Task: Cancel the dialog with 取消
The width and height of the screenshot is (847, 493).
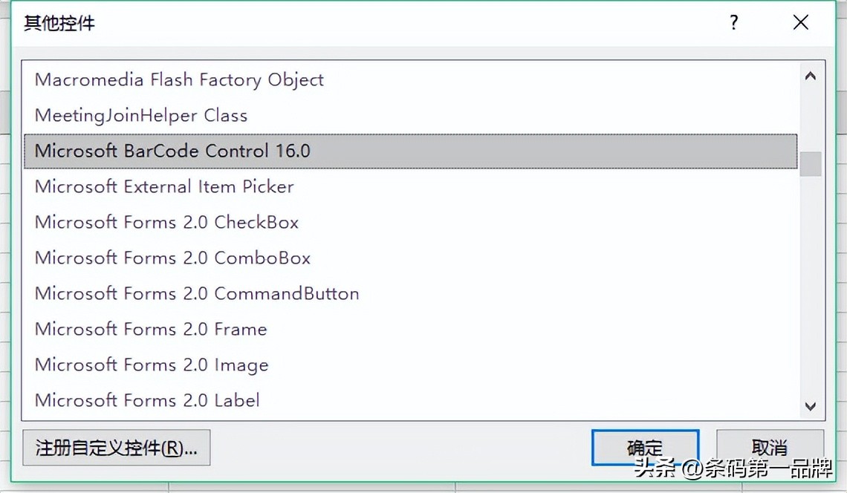Action: click(769, 448)
